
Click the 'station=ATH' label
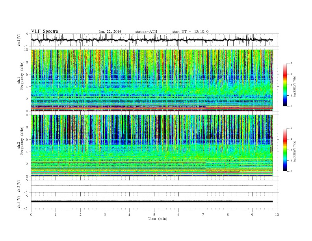pyautogui.click(x=146, y=32)
